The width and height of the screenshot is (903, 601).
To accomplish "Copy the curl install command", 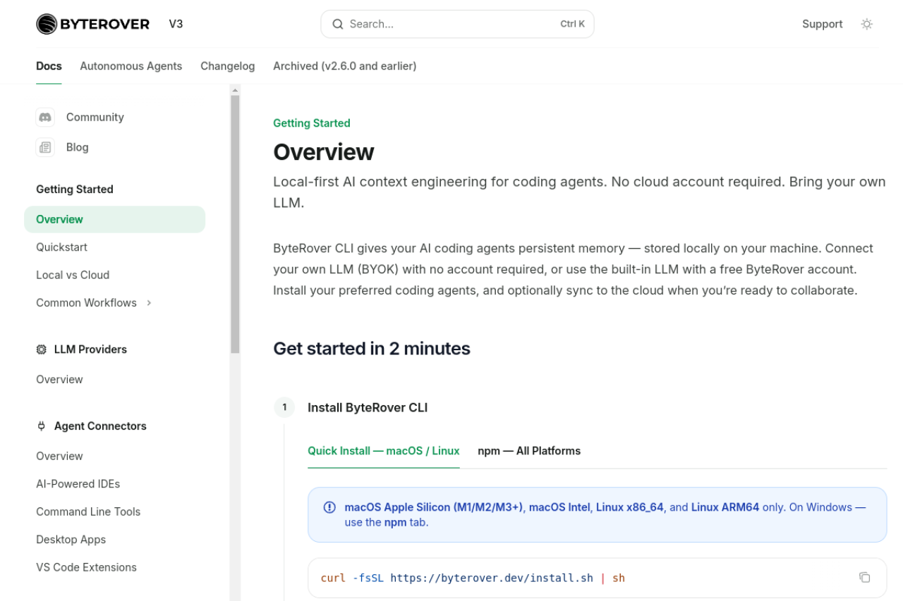I will click(864, 578).
